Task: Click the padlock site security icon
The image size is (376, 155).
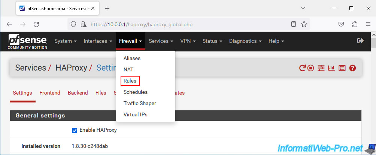Action: 83,24
